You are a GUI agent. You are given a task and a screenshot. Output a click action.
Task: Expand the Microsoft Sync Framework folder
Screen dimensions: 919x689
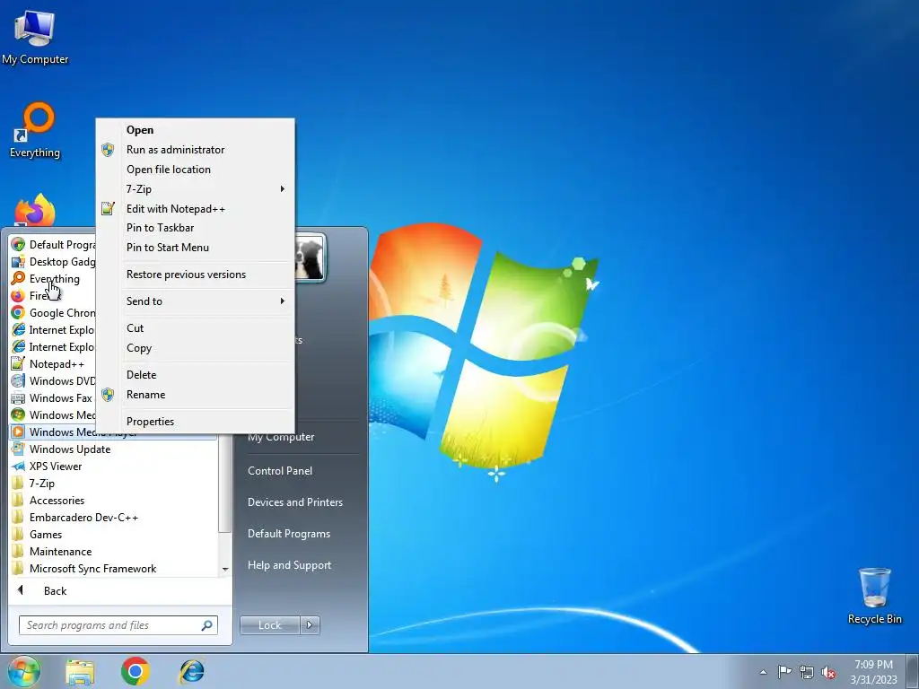click(x=114, y=568)
